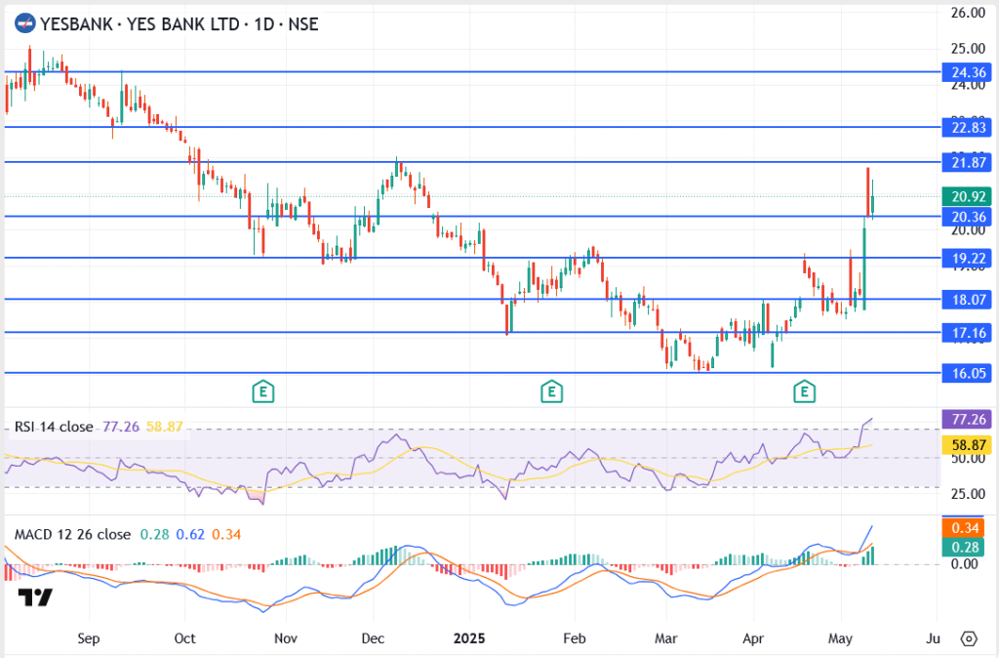Open the late October earnings marker
Screen dimensions: 999x658
point(261,392)
